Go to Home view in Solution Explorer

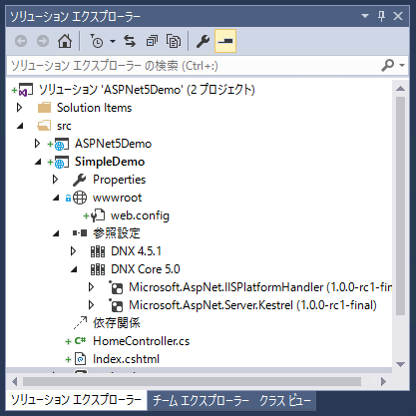pos(65,41)
